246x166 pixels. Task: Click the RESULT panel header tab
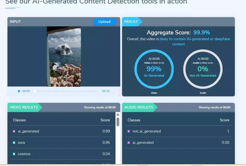[x=131, y=22]
